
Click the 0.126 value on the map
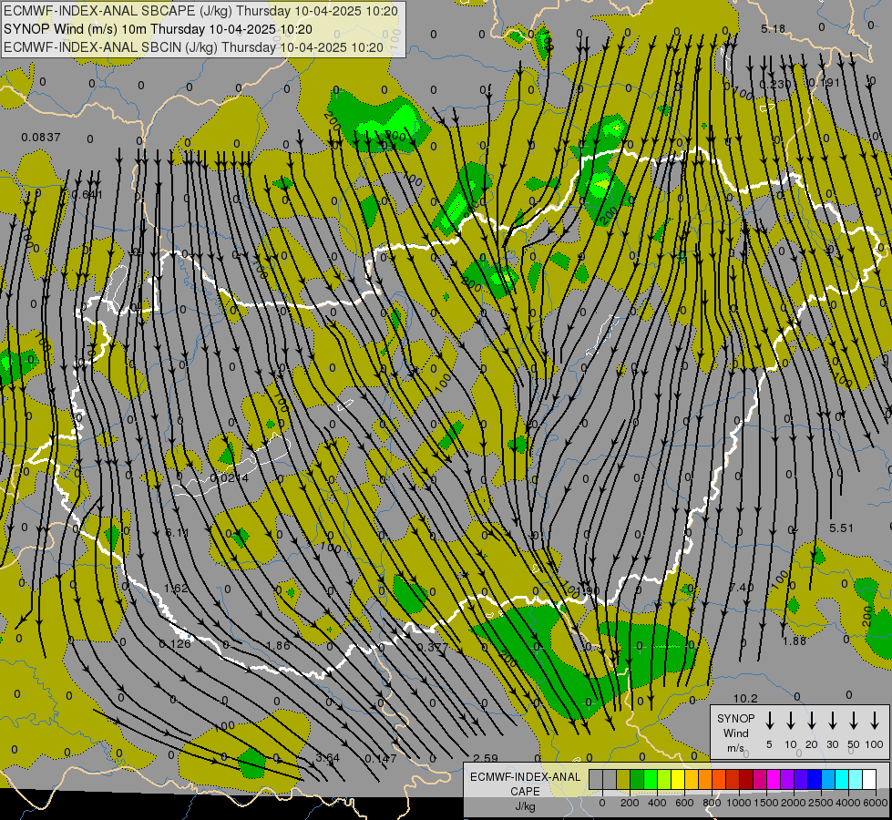pos(175,643)
